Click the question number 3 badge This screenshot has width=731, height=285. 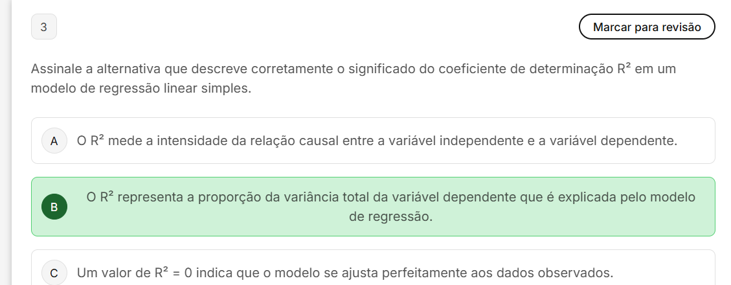(43, 27)
